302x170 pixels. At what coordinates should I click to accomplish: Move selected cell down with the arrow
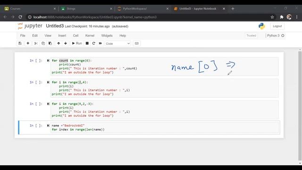click(x=66, y=43)
